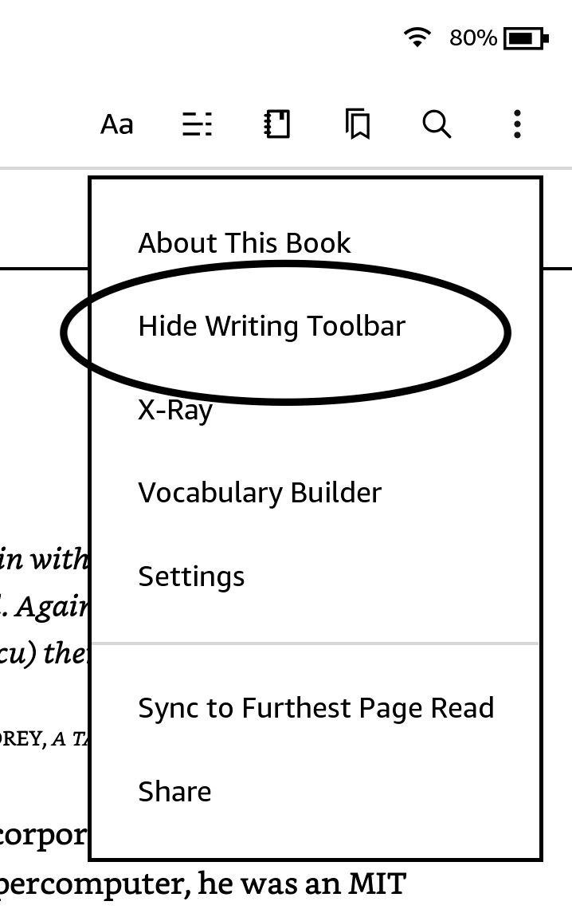The image size is (572, 913).
Task: Select About This Book
Action: tap(245, 242)
